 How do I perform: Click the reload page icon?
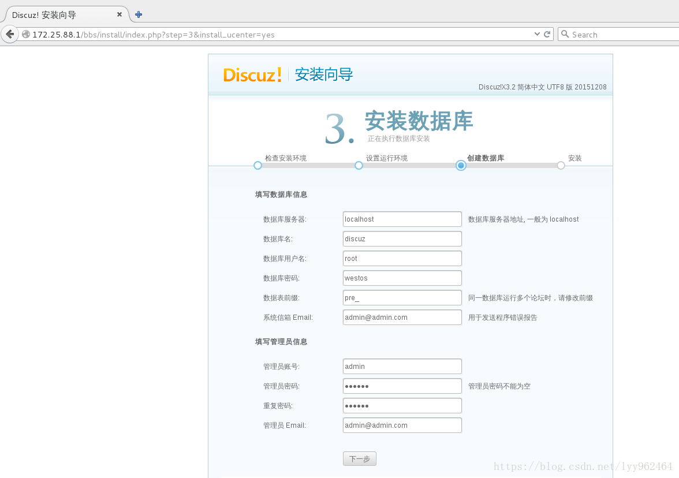[x=547, y=34]
